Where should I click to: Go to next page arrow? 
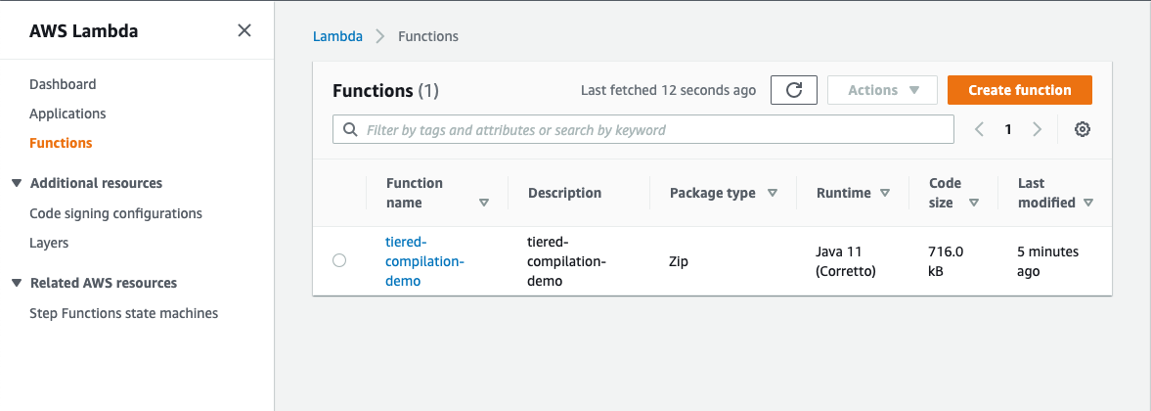pyautogui.click(x=1038, y=129)
